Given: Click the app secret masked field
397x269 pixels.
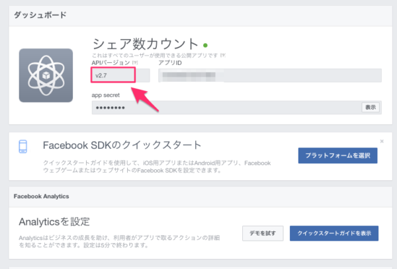Looking at the screenshot, I should pyautogui.click(x=237, y=108).
